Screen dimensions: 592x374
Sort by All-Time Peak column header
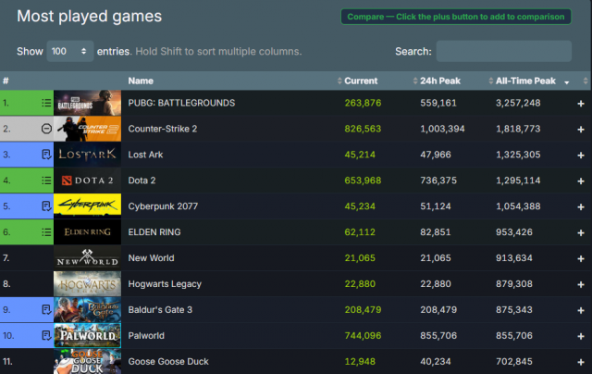point(525,81)
